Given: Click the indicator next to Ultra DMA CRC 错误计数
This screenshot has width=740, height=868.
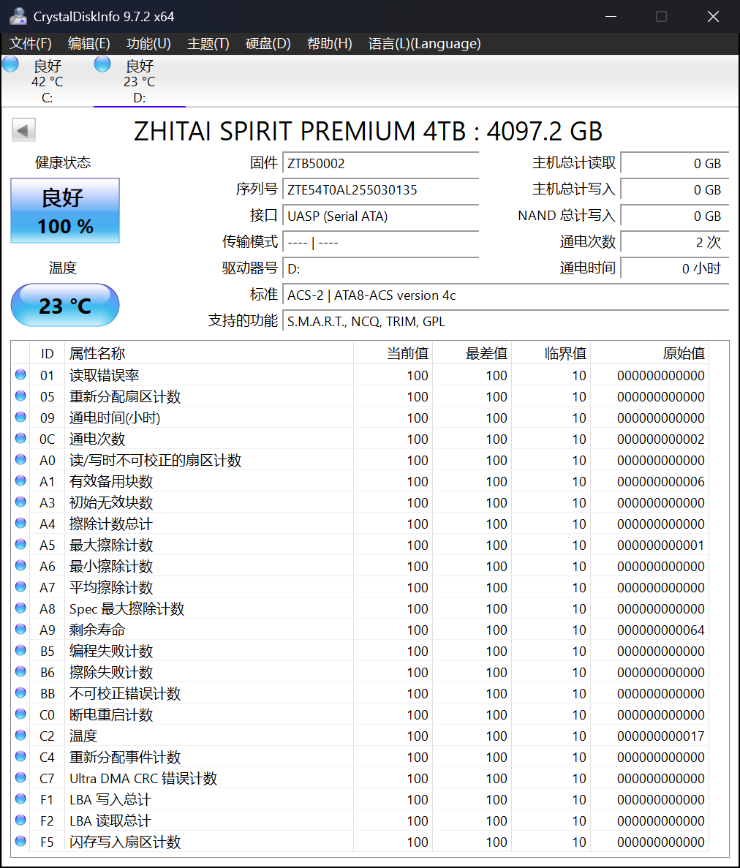Looking at the screenshot, I should click(20, 778).
